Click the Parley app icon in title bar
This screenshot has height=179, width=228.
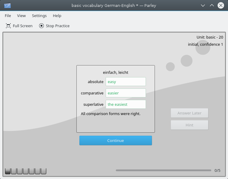coord(7,5)
